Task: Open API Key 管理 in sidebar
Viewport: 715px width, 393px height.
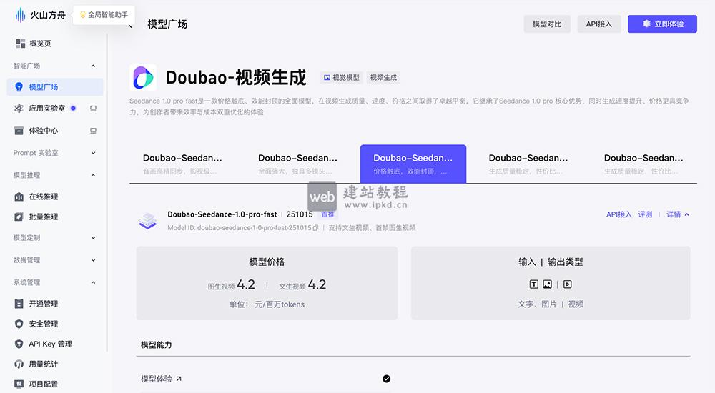Action: point(50,344)
